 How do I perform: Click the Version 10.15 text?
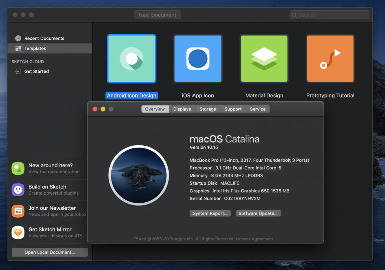[204, 147]
